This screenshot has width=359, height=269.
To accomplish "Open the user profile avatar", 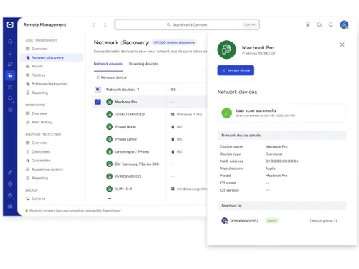I will (x=344, y=24).
